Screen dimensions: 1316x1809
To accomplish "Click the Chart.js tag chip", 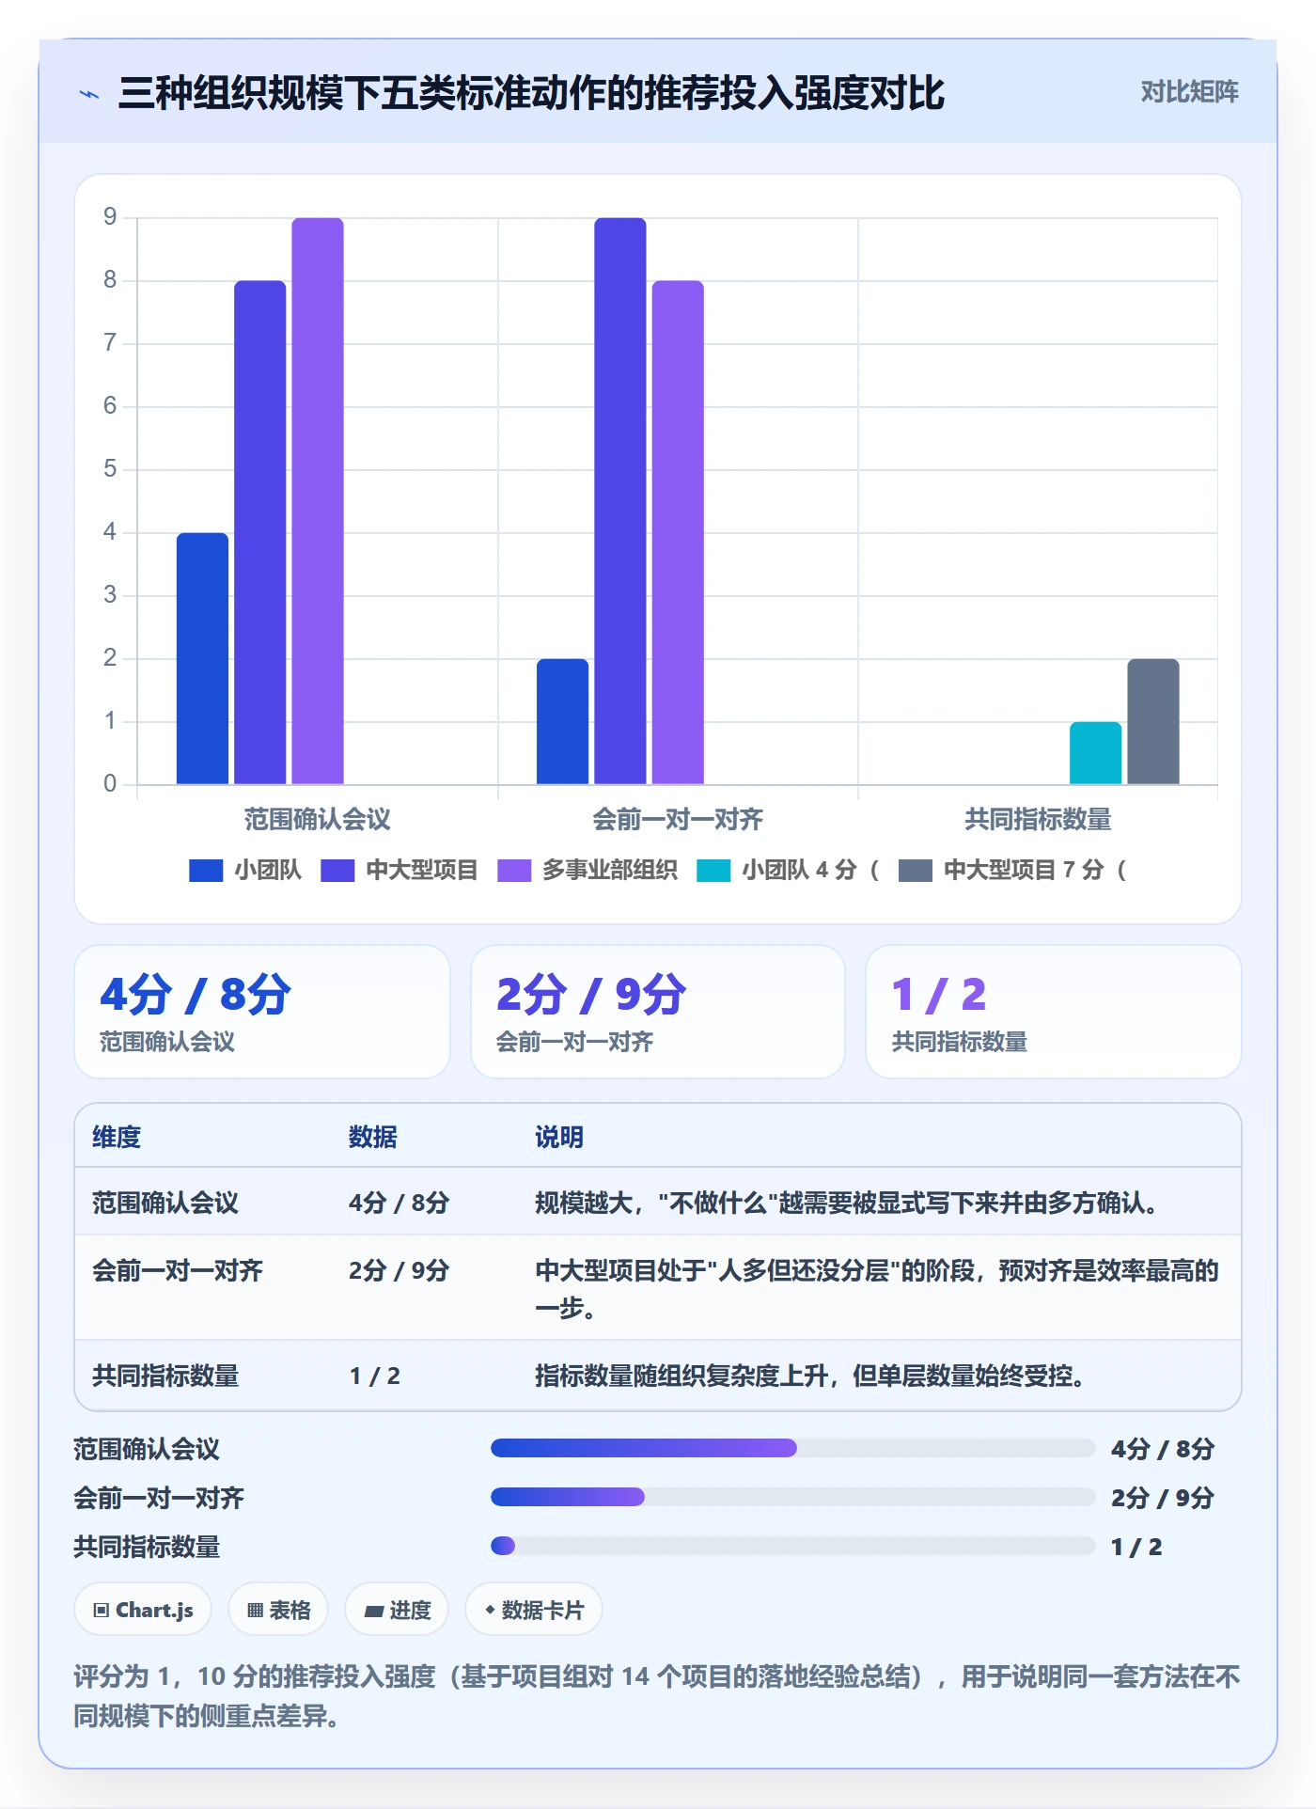I will click(143, 1610).
